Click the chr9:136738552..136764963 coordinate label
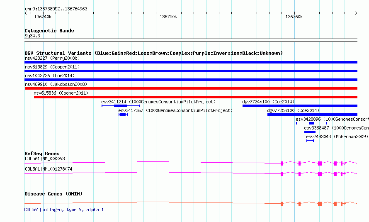The image size is (369, 222). (56, 9)
